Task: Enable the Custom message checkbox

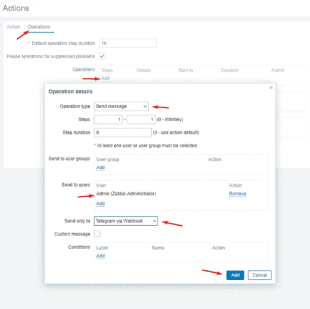Action: tap(97, 234)
